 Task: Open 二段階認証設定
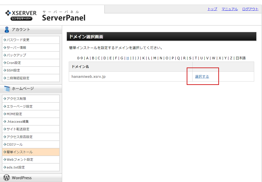coord(31,78)
